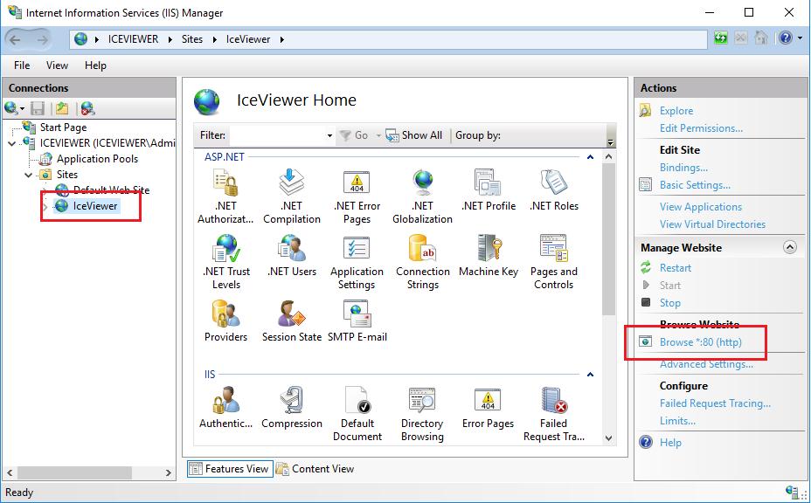This screenshot has width=811, height=503.
Task: Open the Application Settings feature
Action: (x=357, y=262)
